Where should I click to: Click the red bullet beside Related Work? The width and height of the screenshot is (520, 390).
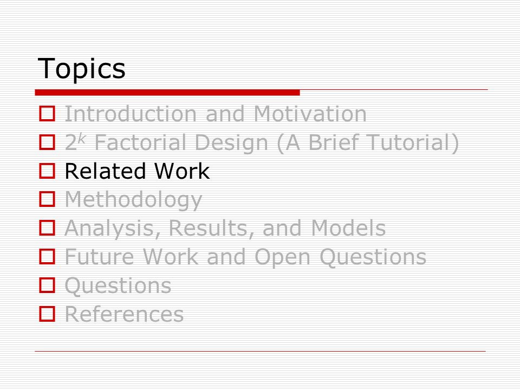point(47,171)
